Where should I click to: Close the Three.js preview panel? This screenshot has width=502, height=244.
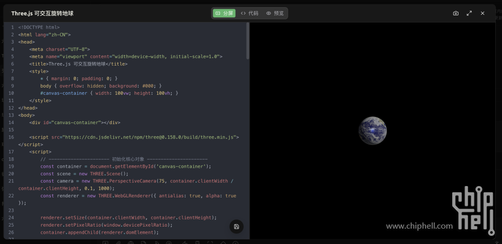click(x=483, y=13)
